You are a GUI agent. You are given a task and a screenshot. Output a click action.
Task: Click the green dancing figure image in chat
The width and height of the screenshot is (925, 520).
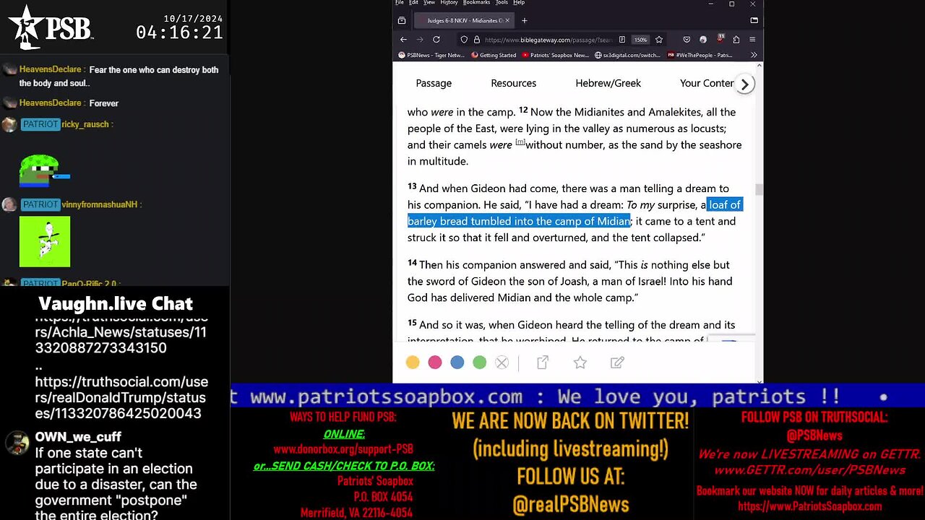click(45, 242)
